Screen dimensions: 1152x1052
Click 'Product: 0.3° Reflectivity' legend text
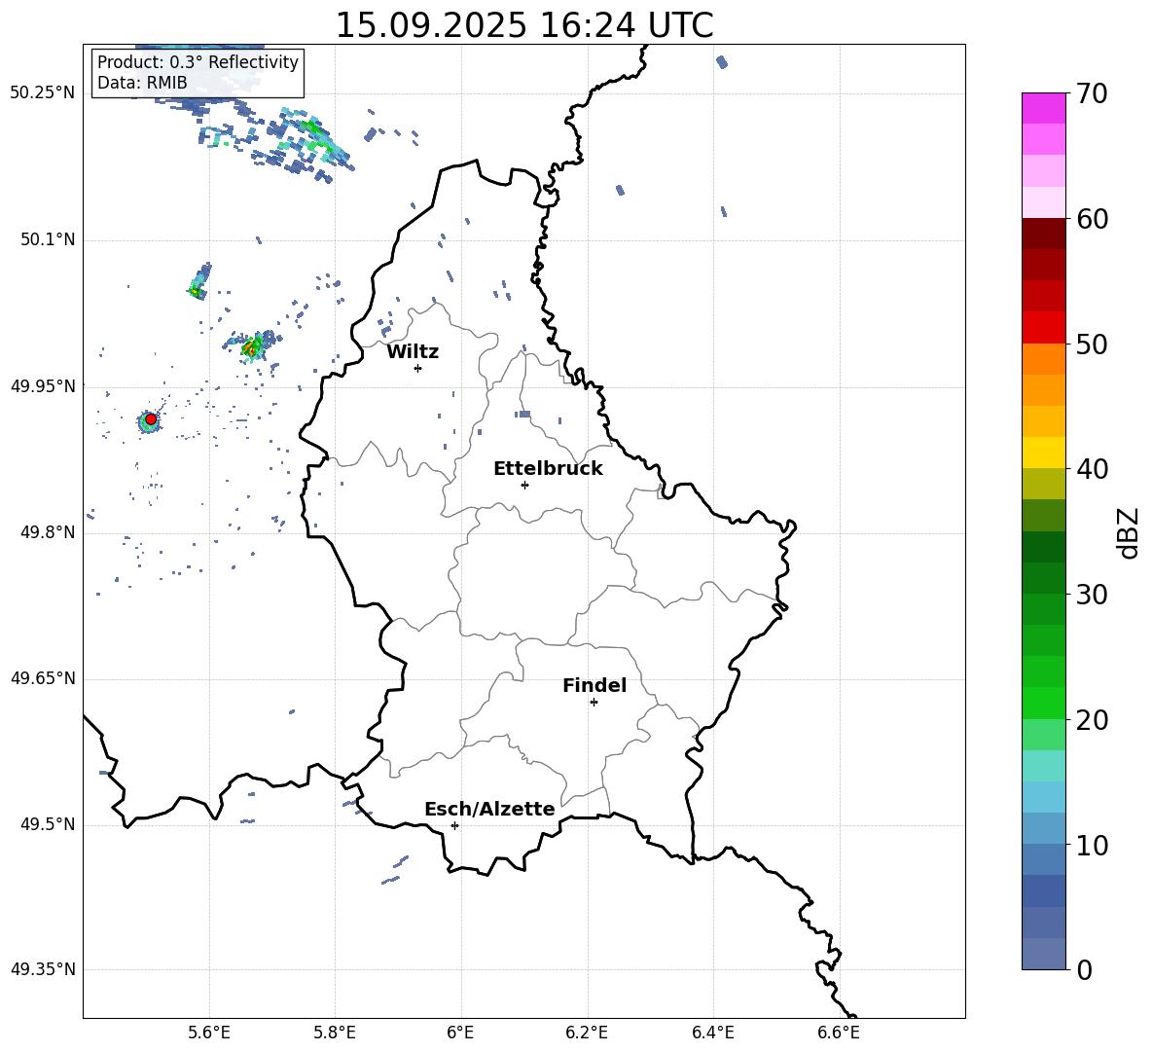(x=198, y=62)
